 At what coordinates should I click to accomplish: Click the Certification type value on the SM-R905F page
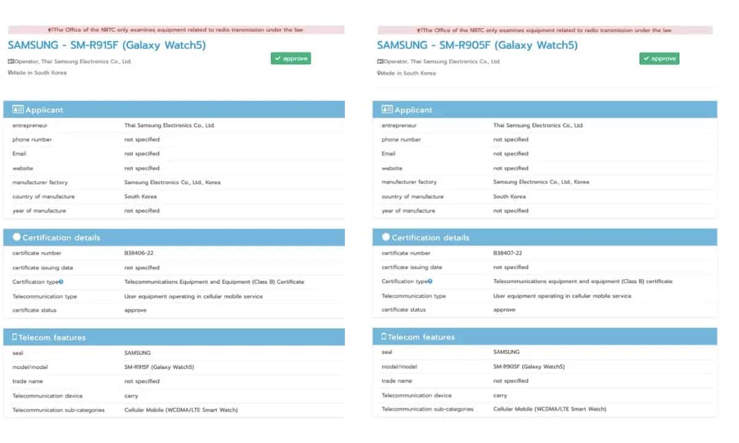(x=583, y=281)
